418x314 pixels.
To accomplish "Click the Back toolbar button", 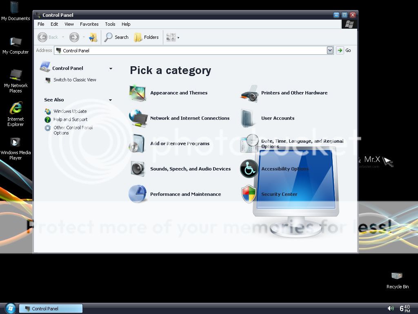I will (x=48, y=37).
